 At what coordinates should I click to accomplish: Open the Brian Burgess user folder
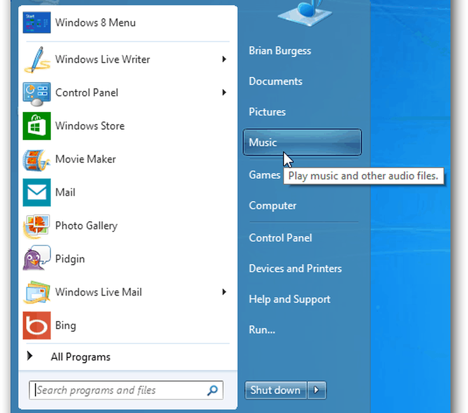(x=279, y=51)
